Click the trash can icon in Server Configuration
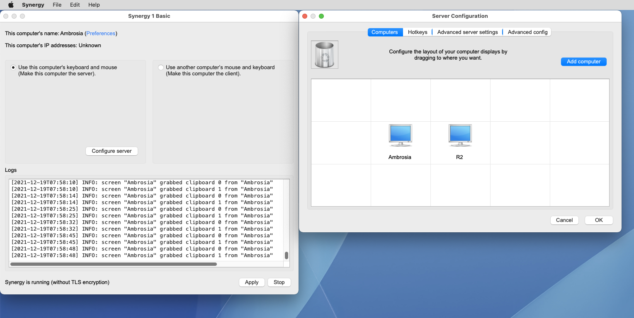The image size is (634, 318). coord(325,55)
